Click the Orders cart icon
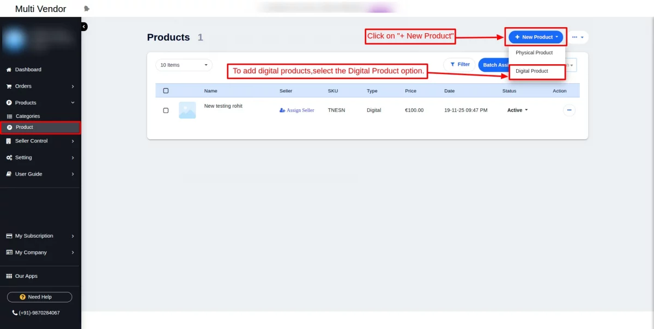 (9, 86)
